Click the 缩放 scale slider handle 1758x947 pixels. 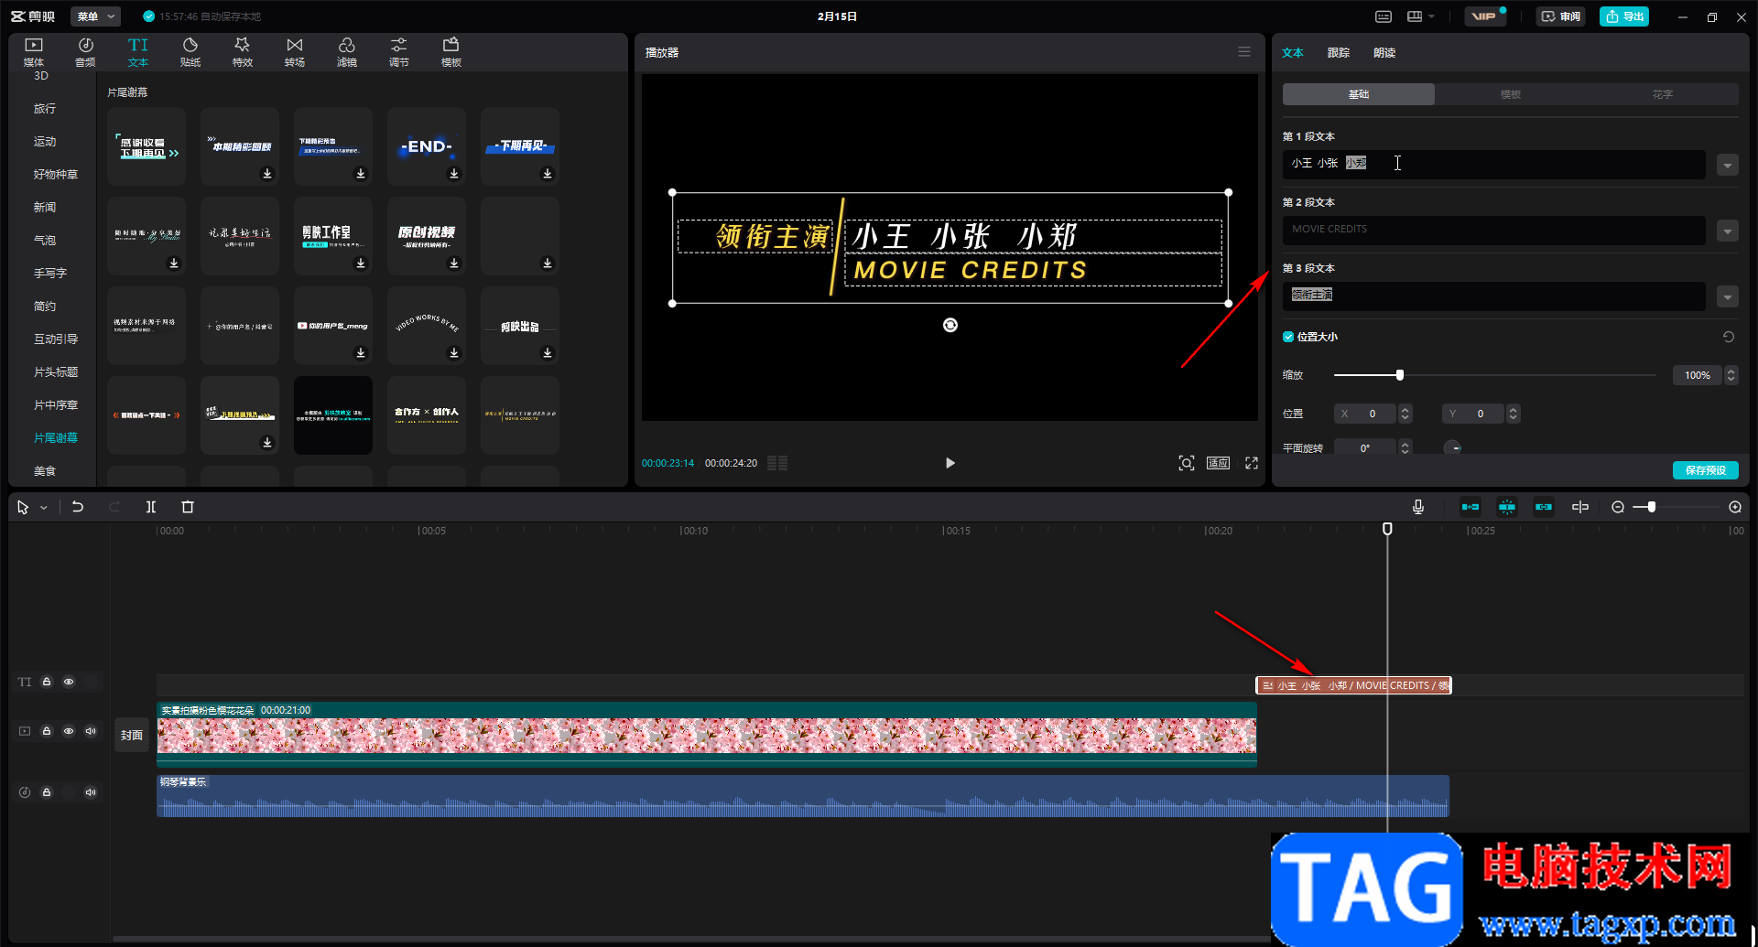pos(1399,375)
